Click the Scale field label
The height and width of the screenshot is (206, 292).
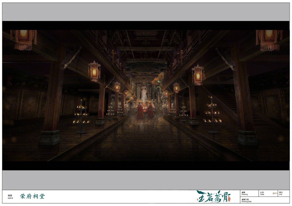click(262, 193)
